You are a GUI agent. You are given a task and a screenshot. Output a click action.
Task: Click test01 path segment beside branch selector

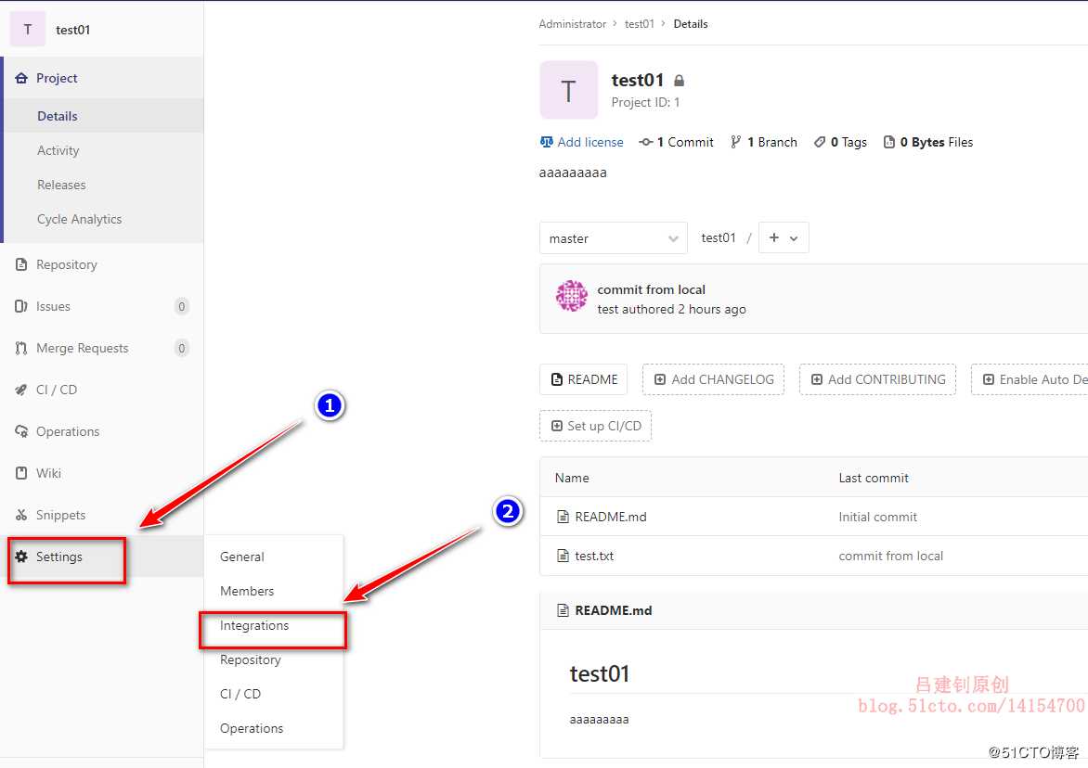click(x=719, y=237)
